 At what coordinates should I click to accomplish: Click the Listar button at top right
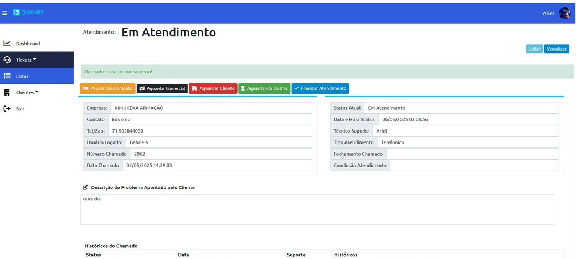coord(534,49)
